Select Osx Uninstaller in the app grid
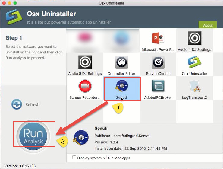This screenshot has height=169, width=223. [194, 63]
